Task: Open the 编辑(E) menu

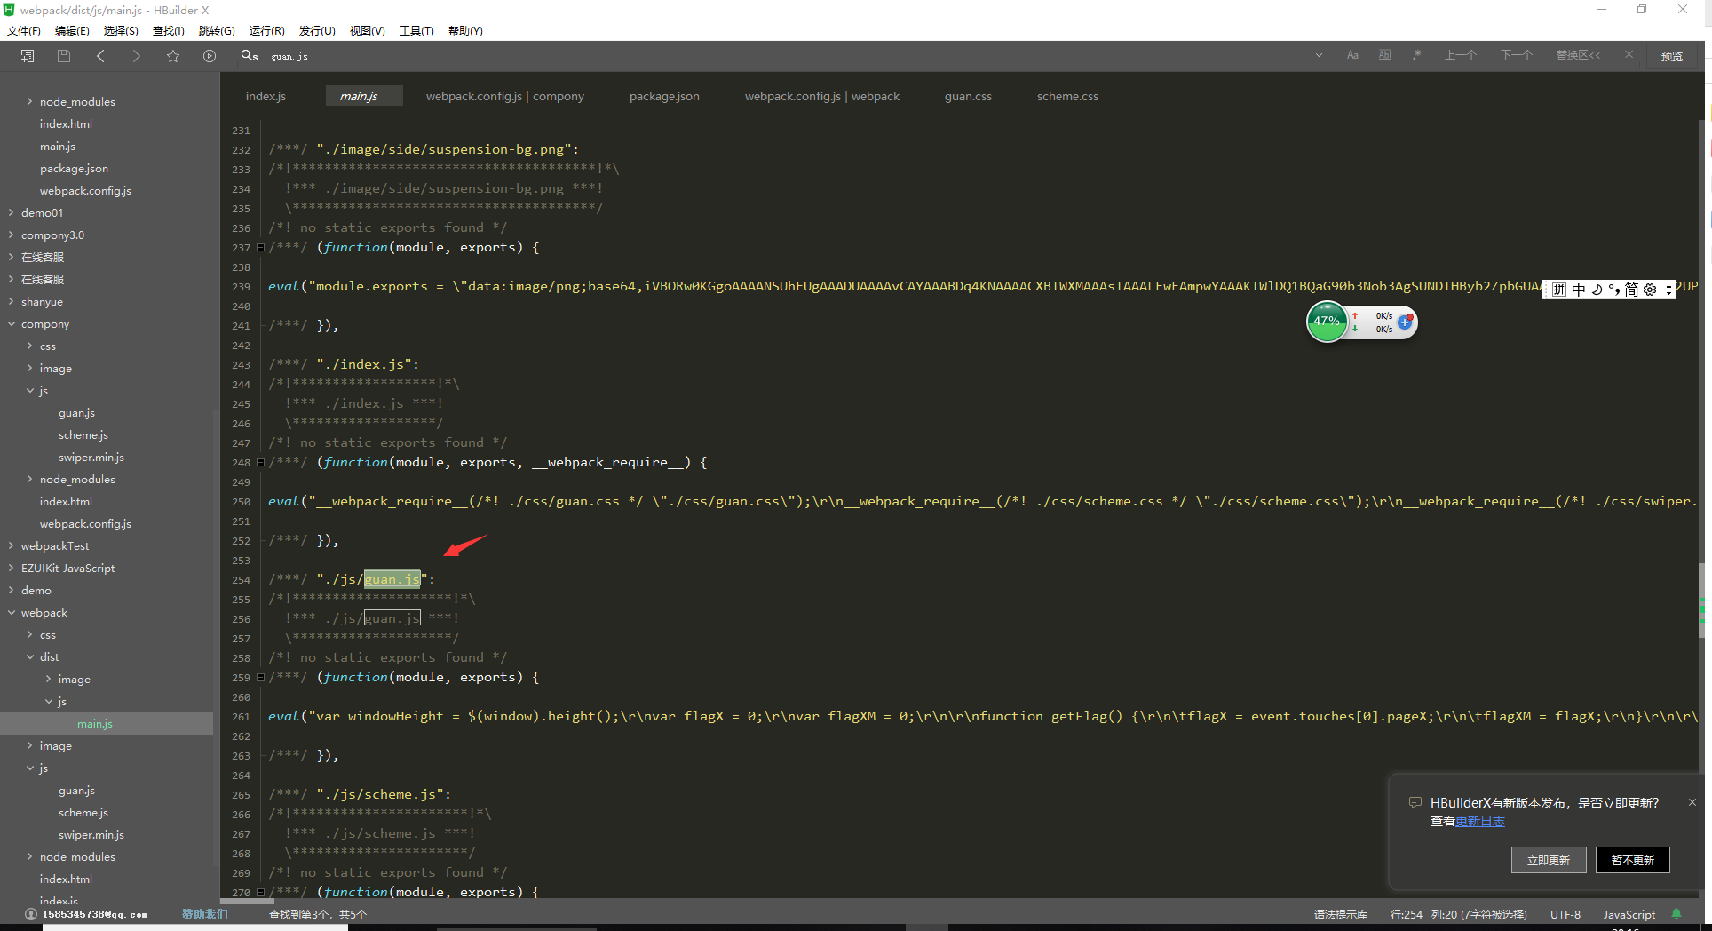Action: pos(72,31)
